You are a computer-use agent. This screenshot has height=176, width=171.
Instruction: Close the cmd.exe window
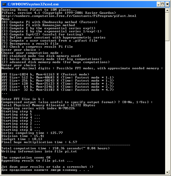tap(167, 4)
